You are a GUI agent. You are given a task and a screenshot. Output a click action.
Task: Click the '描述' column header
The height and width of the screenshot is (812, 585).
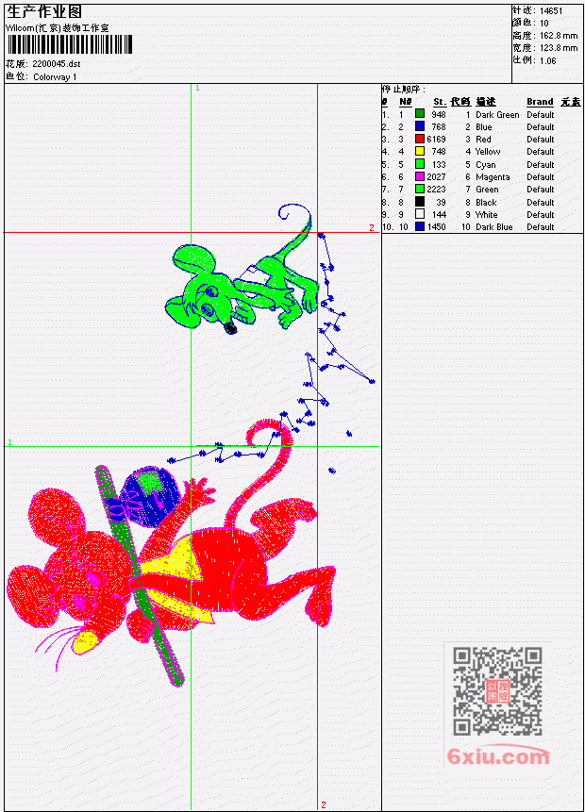[486, 102]
